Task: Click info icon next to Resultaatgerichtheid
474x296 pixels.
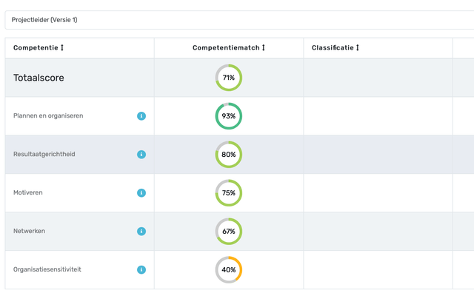Action: click(141, 155)
